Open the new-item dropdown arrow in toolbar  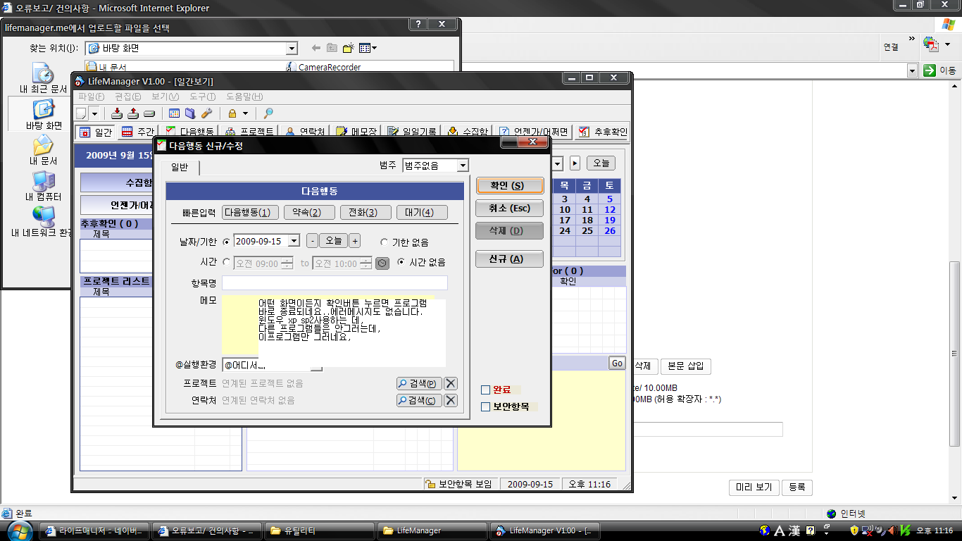click(x=94, y=113)
